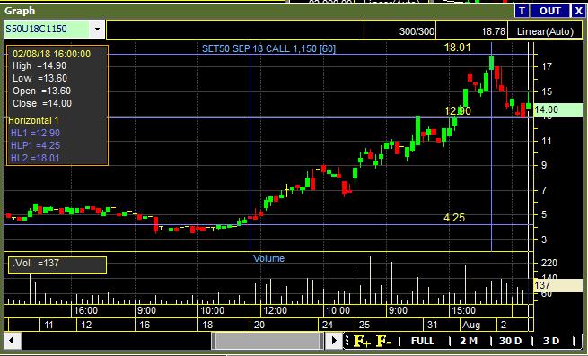Click the F- zoom out icon
The height and width of the screenshot is (356, 588).
coord(384,341)
